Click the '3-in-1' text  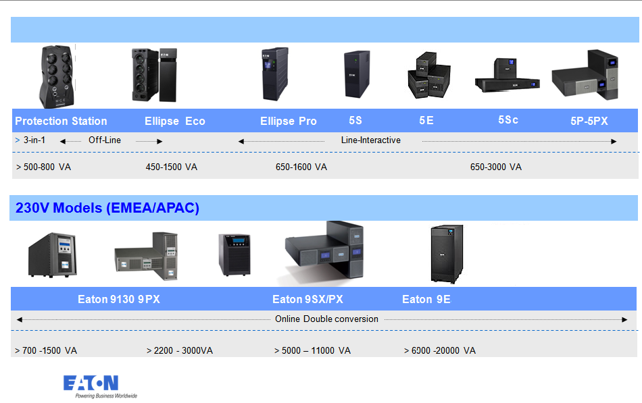[x=34, y=140]
